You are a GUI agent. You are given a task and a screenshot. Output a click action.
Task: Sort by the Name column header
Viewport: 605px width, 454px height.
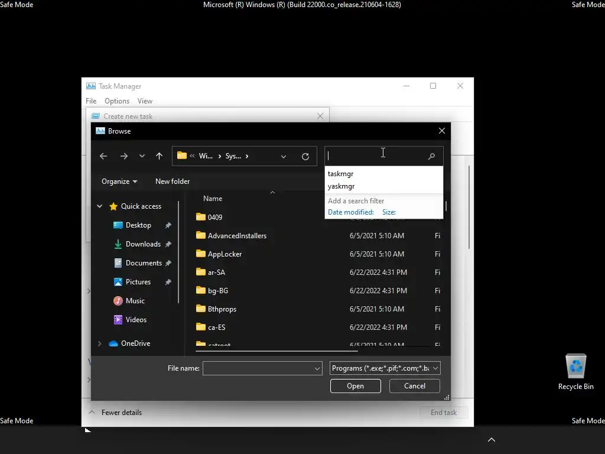[213, 199]
